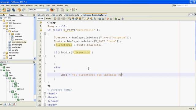Select directorio.php in project tree
Image resolution: width=196 pixels, height=110 pixels.
coord(17,45)
